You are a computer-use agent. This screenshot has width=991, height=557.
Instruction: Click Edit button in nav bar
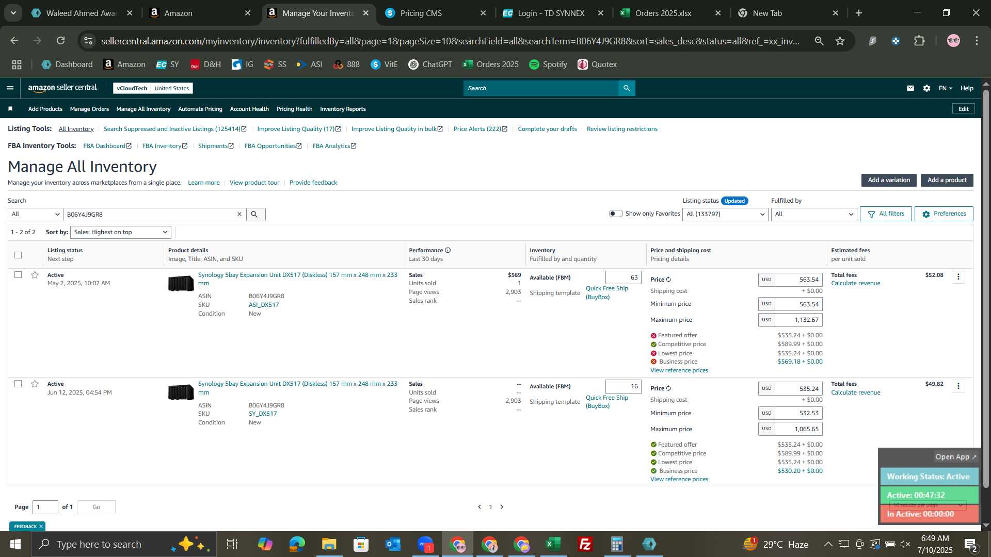(964, 109)
